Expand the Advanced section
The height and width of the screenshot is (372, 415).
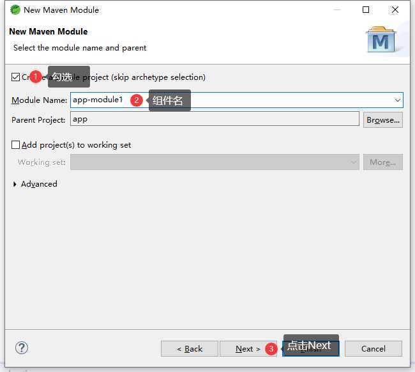pos(15,184)
